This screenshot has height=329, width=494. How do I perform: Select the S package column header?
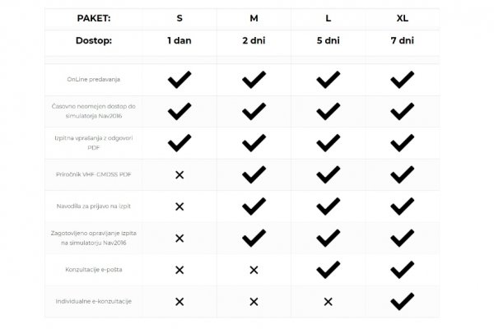(179, 18)
